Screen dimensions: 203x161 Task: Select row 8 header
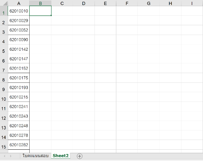tap(4, 78)
